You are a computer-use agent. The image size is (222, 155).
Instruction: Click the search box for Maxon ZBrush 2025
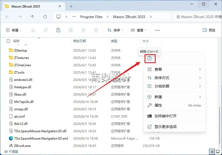click(197, 17)
